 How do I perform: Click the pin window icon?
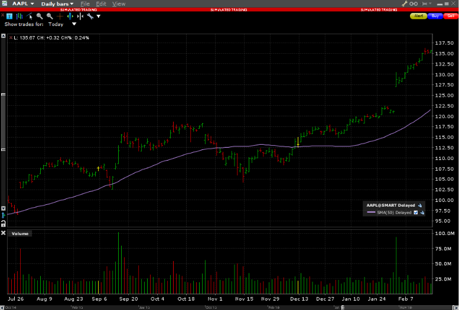click(424, 4)
